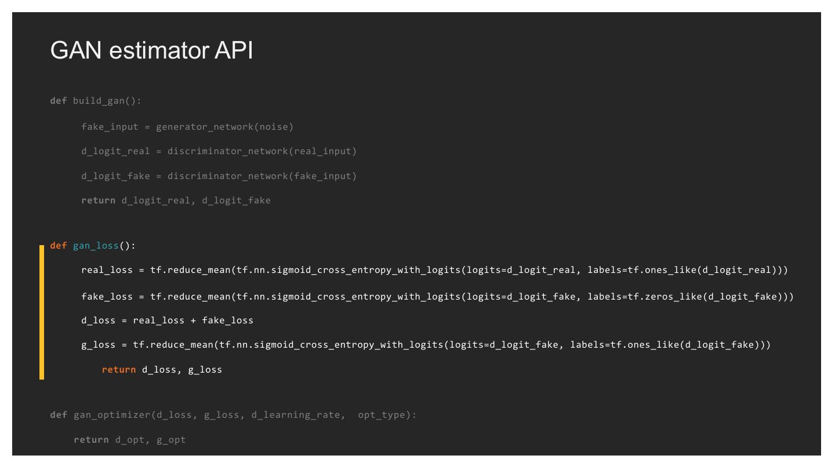Click the 'return d_logit_real, d_logit_fake' line
Image resolution: width=835 pixels, height=470 pixels.
click(x=176, y=201)
